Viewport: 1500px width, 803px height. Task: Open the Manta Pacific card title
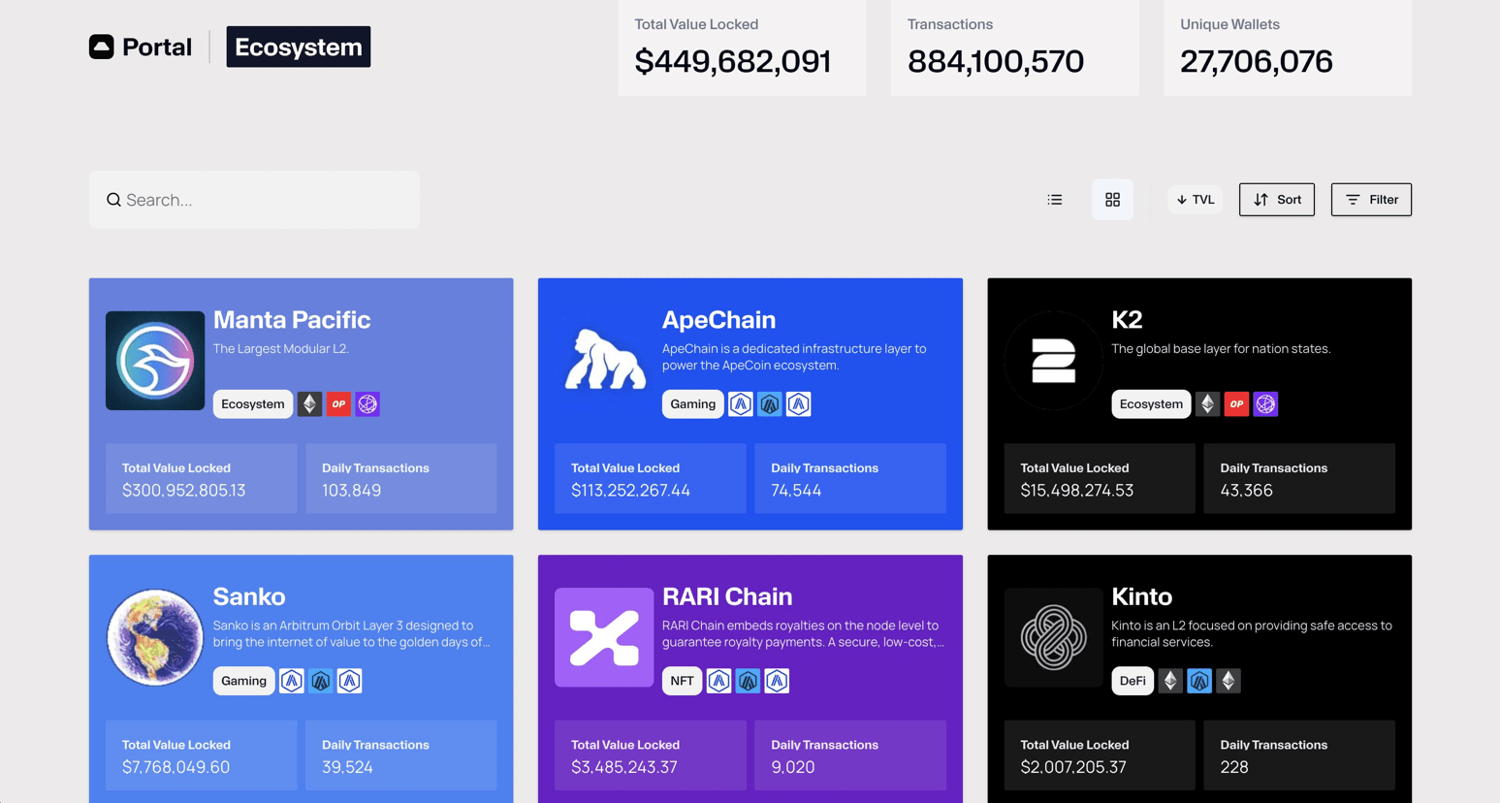[292, 319]
